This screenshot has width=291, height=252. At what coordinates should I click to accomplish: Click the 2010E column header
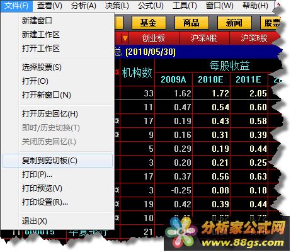(x=211, y=79)
